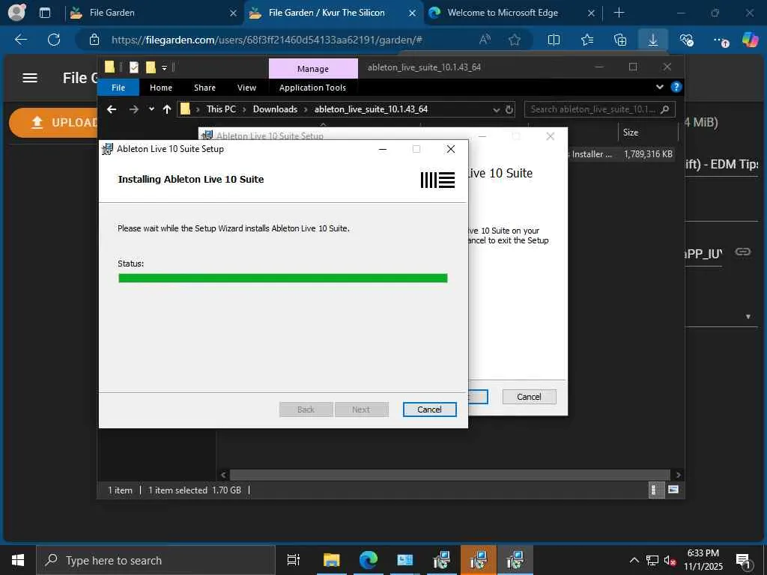The width and height of the screenshot is (767, 575).
Task: Open Task View on the taskbar
Action: point(294,560)
